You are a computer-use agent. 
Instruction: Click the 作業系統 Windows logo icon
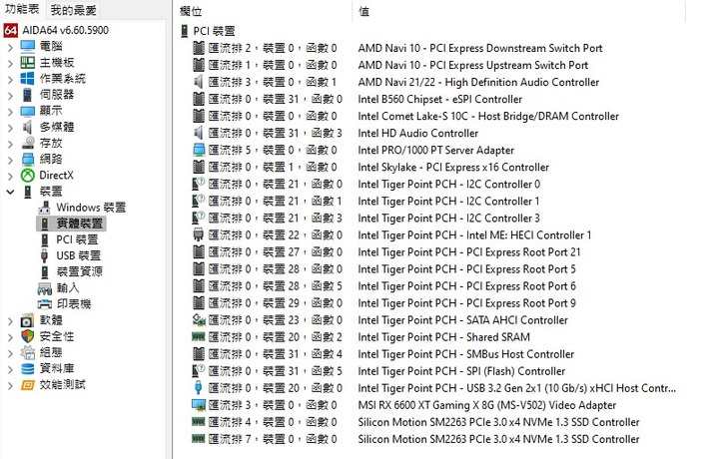click(28, 79)
